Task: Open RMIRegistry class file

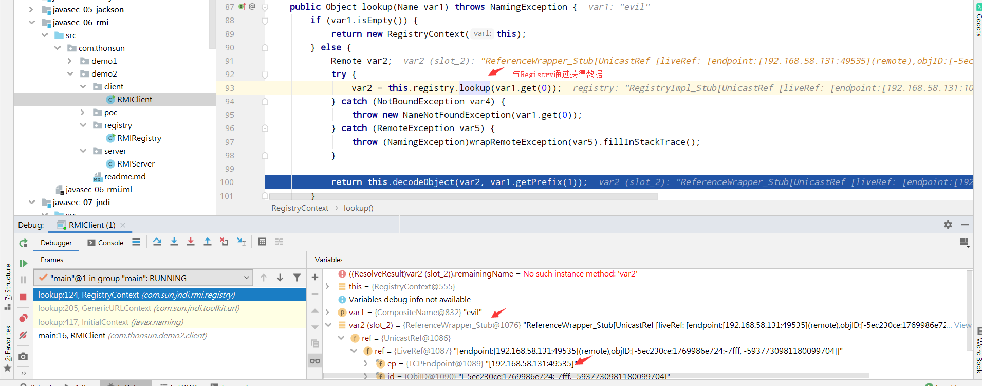Action: click(x=134, y=138)
